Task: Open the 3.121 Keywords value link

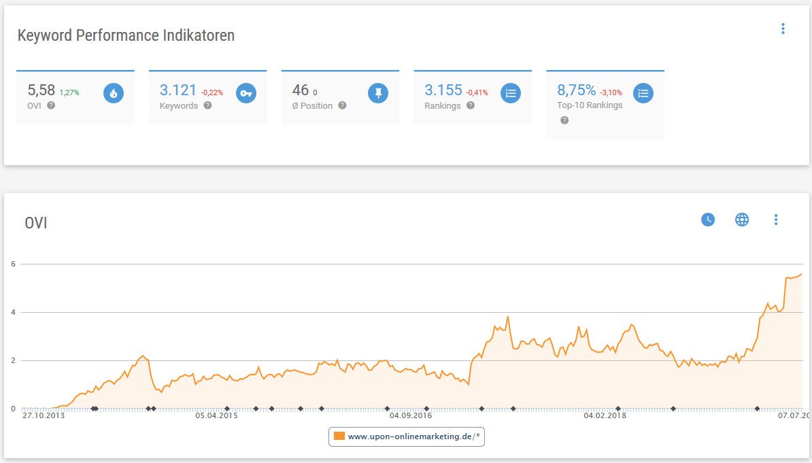Action: pos(177,90)
